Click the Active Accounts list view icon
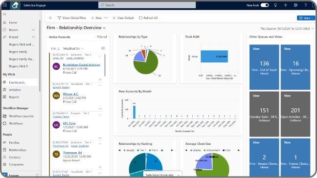Viewport: 317px width, 178px height. (103, 48)
